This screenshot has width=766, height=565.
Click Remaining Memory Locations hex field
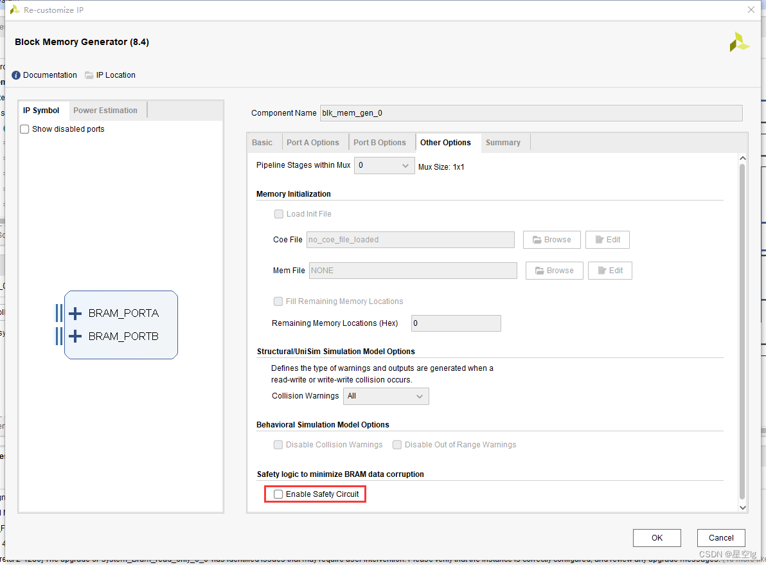click(456, 323)
